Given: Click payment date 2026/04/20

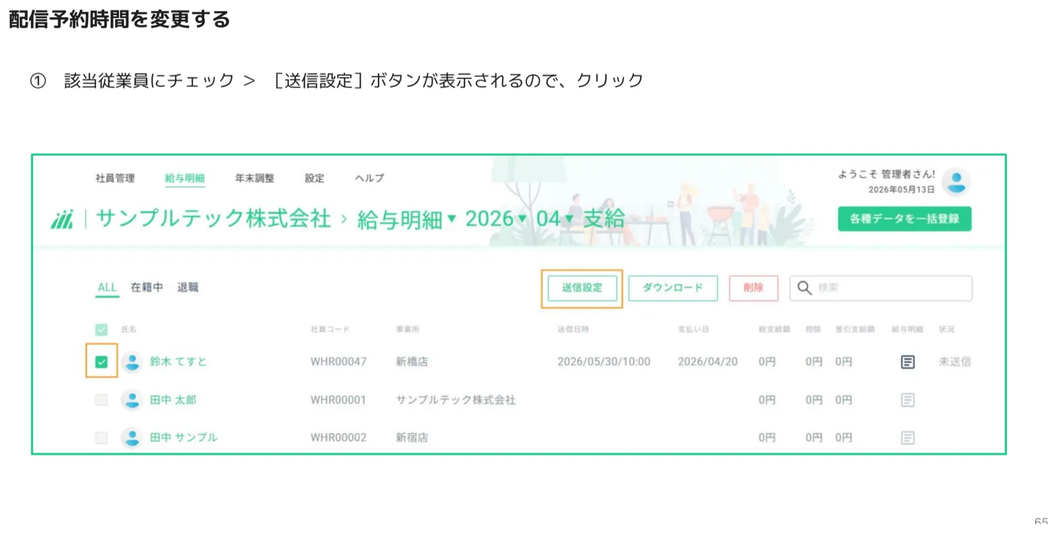Looking at the screenshot, I should (708, 361).
